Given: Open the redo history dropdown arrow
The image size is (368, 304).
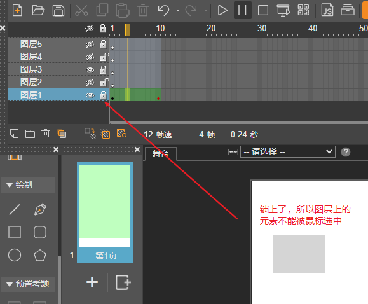Looking at the screenshot, I should (x=205, y=11).
